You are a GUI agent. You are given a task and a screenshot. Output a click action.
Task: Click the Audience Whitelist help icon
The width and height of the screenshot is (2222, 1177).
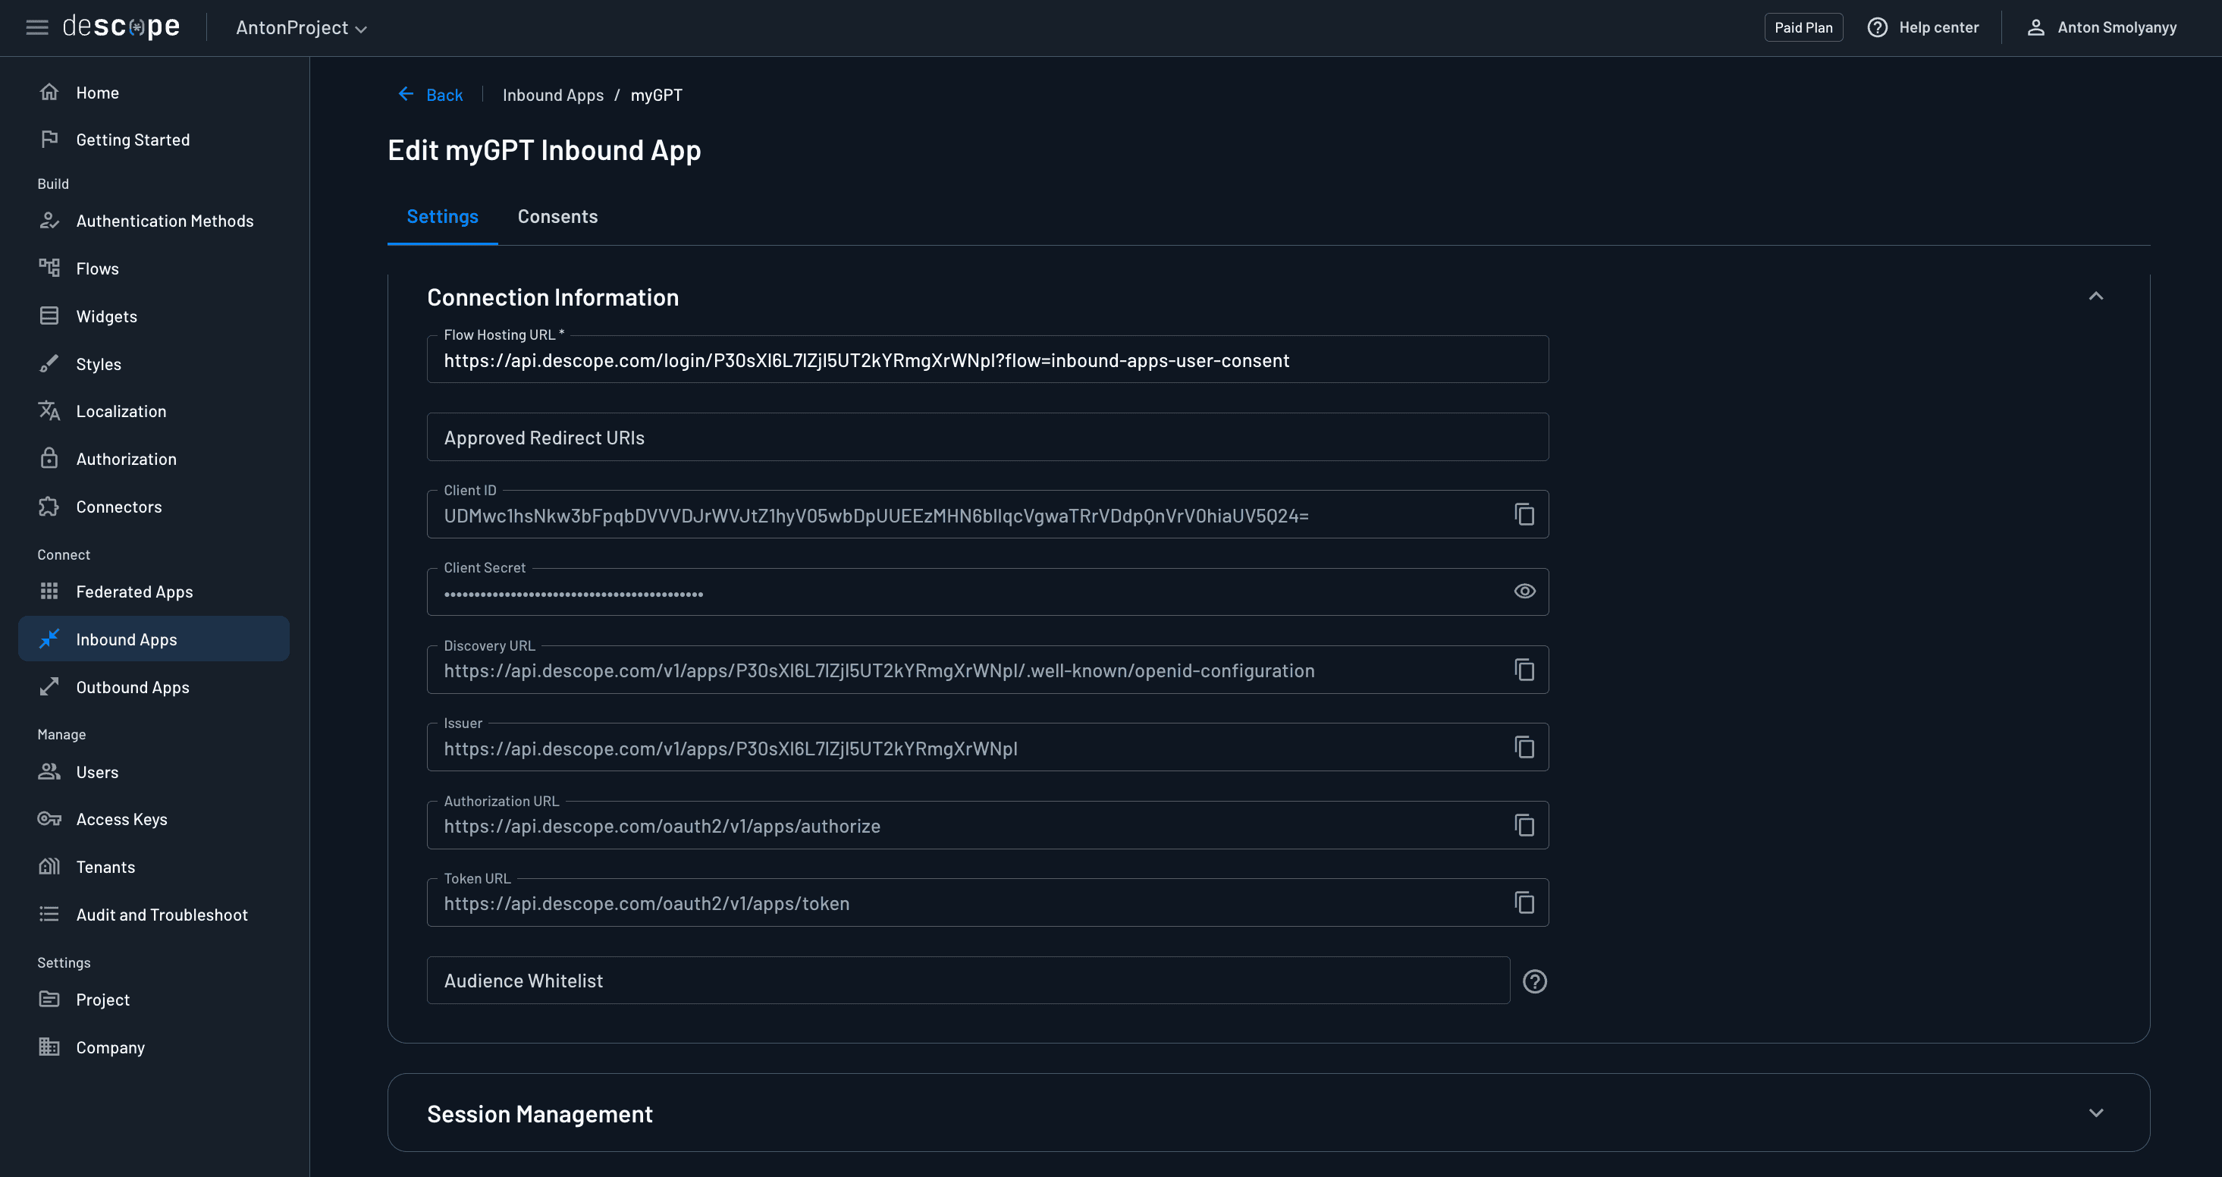[x=1534, y=981]
